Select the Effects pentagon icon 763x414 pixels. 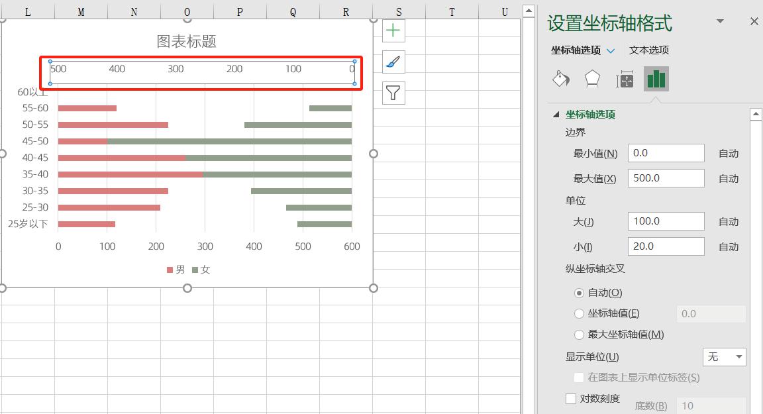[x=592, y=79]
